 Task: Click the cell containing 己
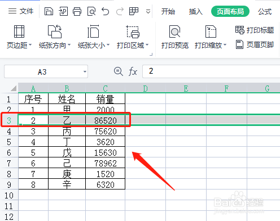point(67,163)
